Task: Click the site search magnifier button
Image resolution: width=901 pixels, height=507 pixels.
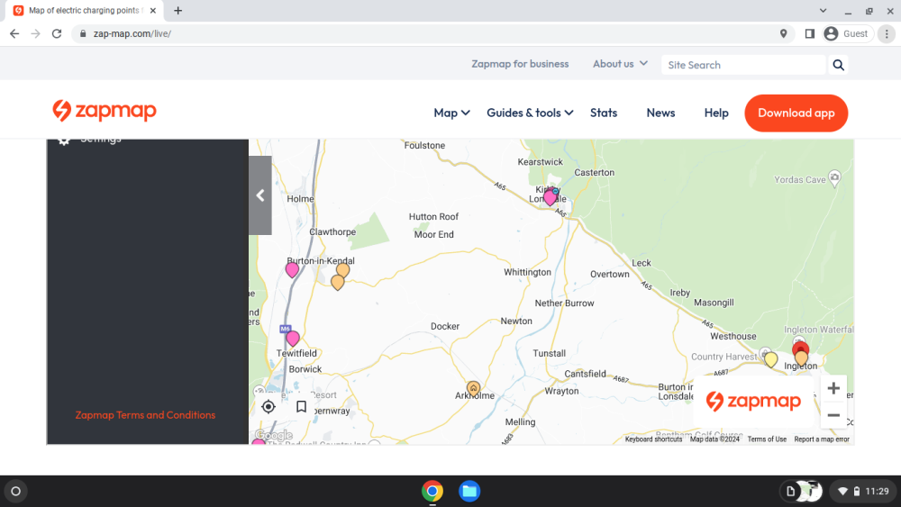Action: point(838,65)
